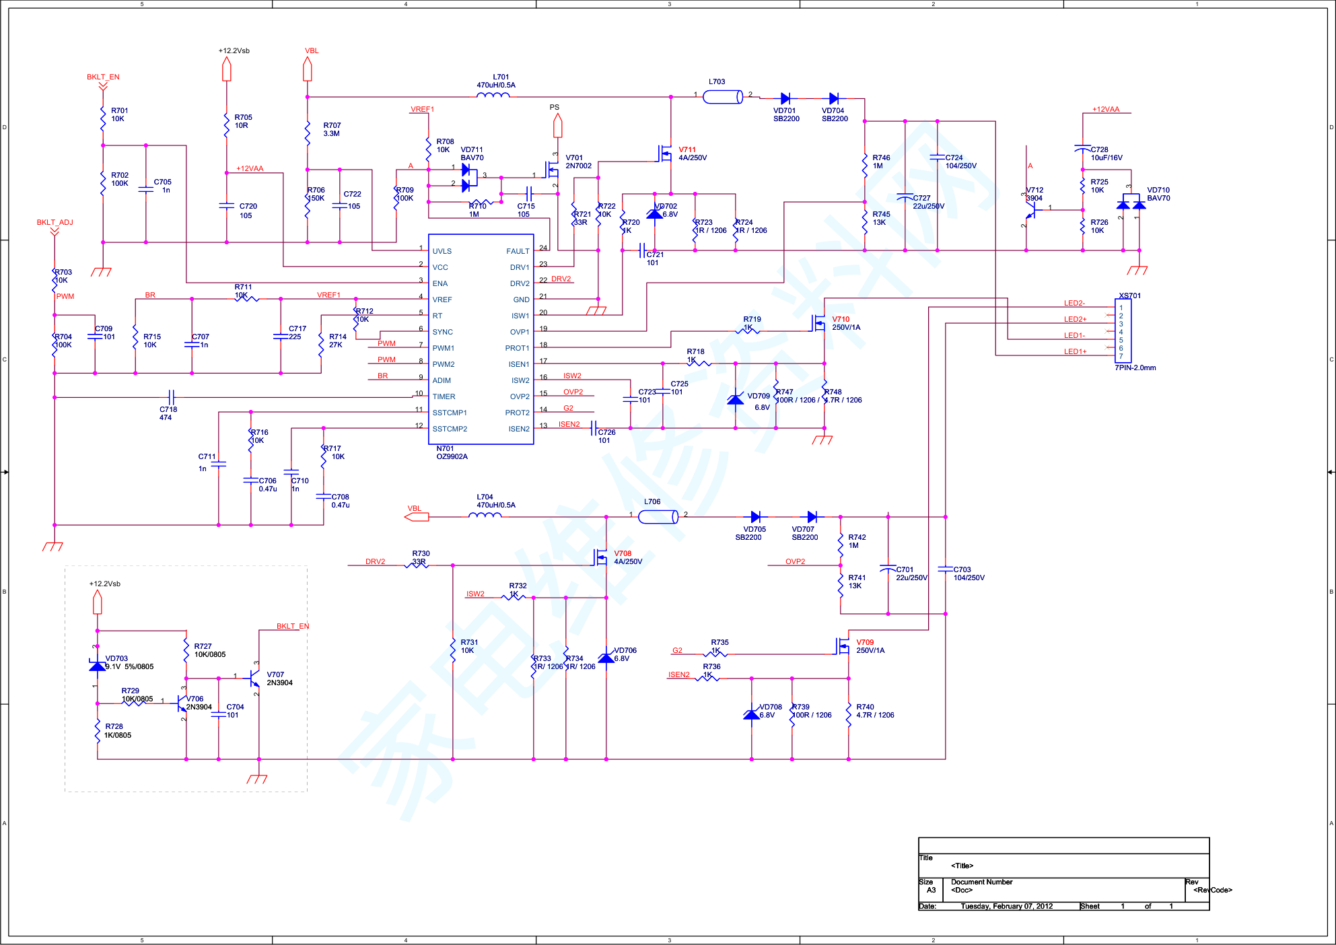
Task: Select the V712 3904 transistor symbol
Action: point(1031,211)
